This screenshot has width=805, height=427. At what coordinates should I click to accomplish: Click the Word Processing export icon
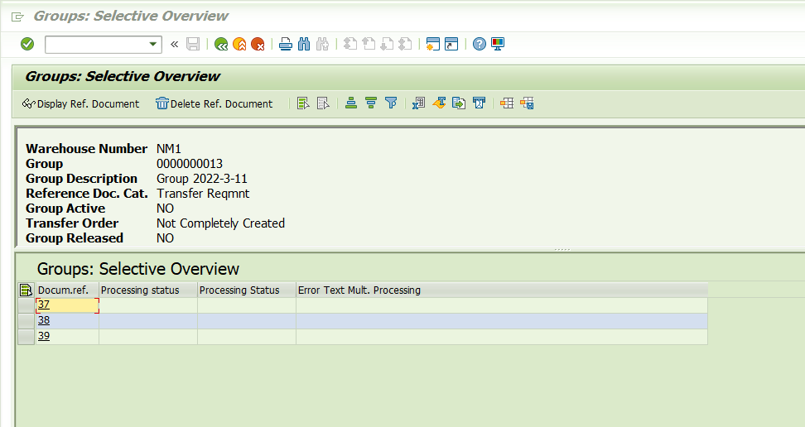(439, 103)
